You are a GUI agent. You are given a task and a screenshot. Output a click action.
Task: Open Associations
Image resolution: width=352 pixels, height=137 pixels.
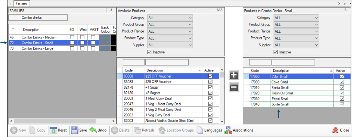[x=239, y=130]
